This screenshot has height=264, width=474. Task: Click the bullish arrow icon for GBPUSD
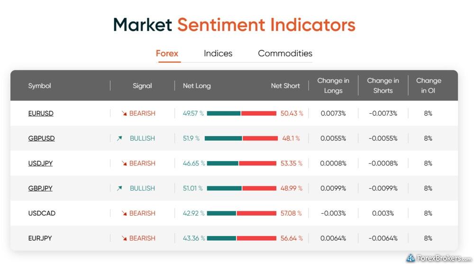[120, 138]
